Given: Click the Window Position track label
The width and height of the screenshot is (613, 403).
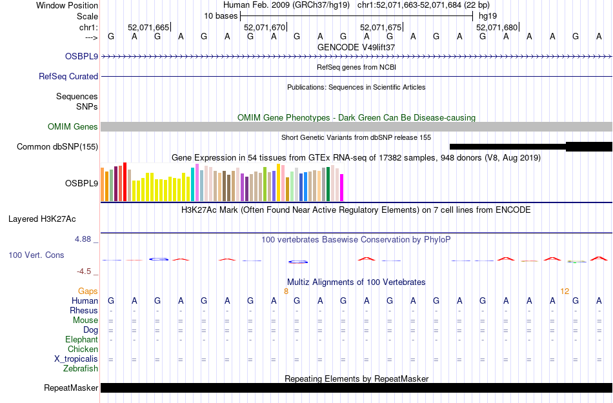Looking at the screenshot, I should pyautogui.click(x=67, y=5).
